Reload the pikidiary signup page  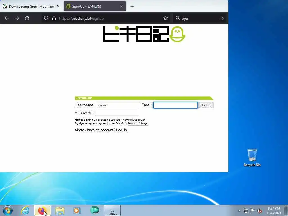[x=27, y=18]
